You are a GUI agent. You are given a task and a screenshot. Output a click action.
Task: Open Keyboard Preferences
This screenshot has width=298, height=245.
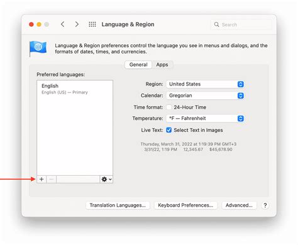coord(185,205)
